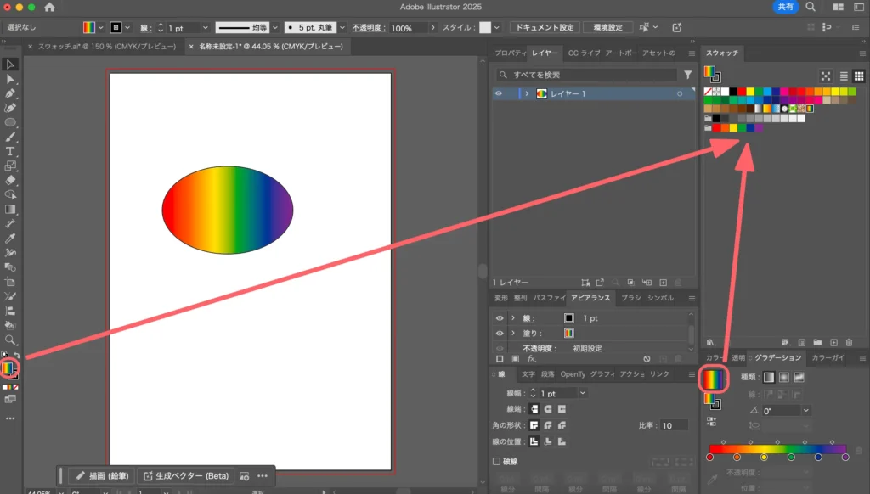
Task: Select the Pen tool in the toolbar
Action: [x=10, y=93]
